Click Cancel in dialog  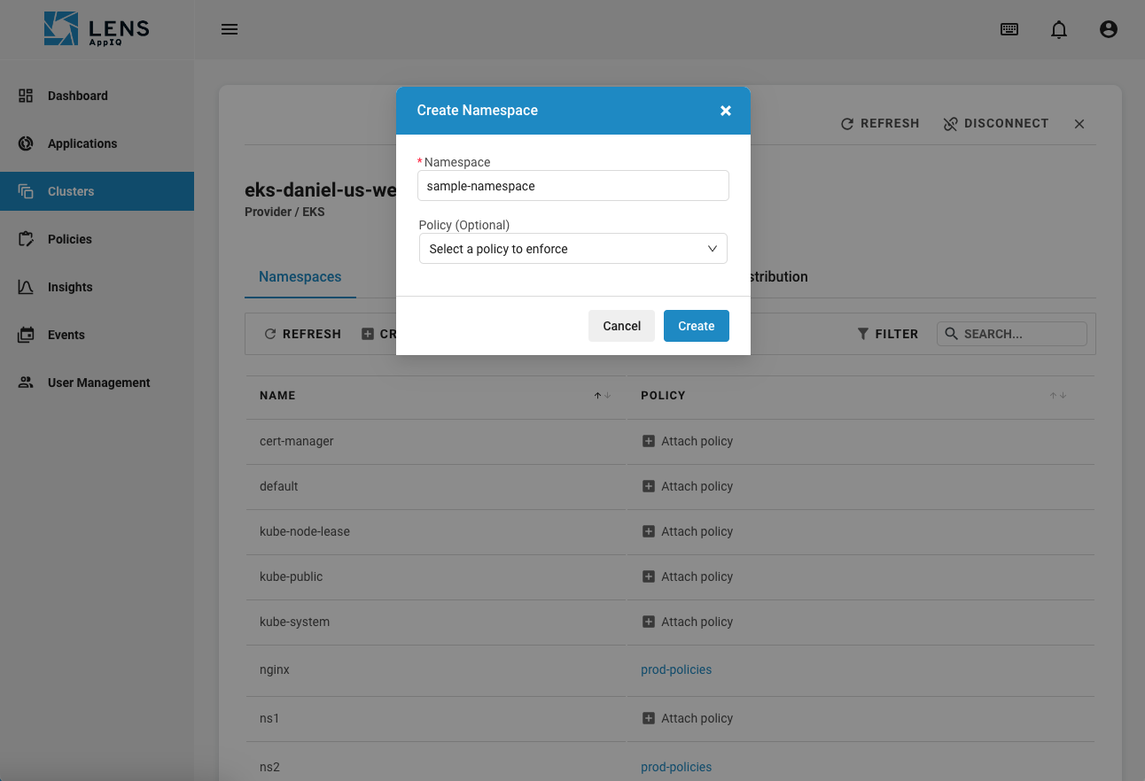(x=621, y=326)
